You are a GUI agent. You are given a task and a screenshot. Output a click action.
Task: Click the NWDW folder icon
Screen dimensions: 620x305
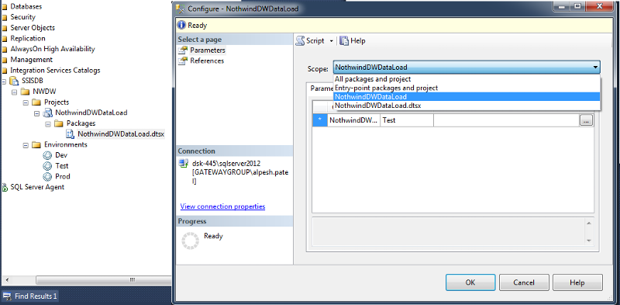26,92
